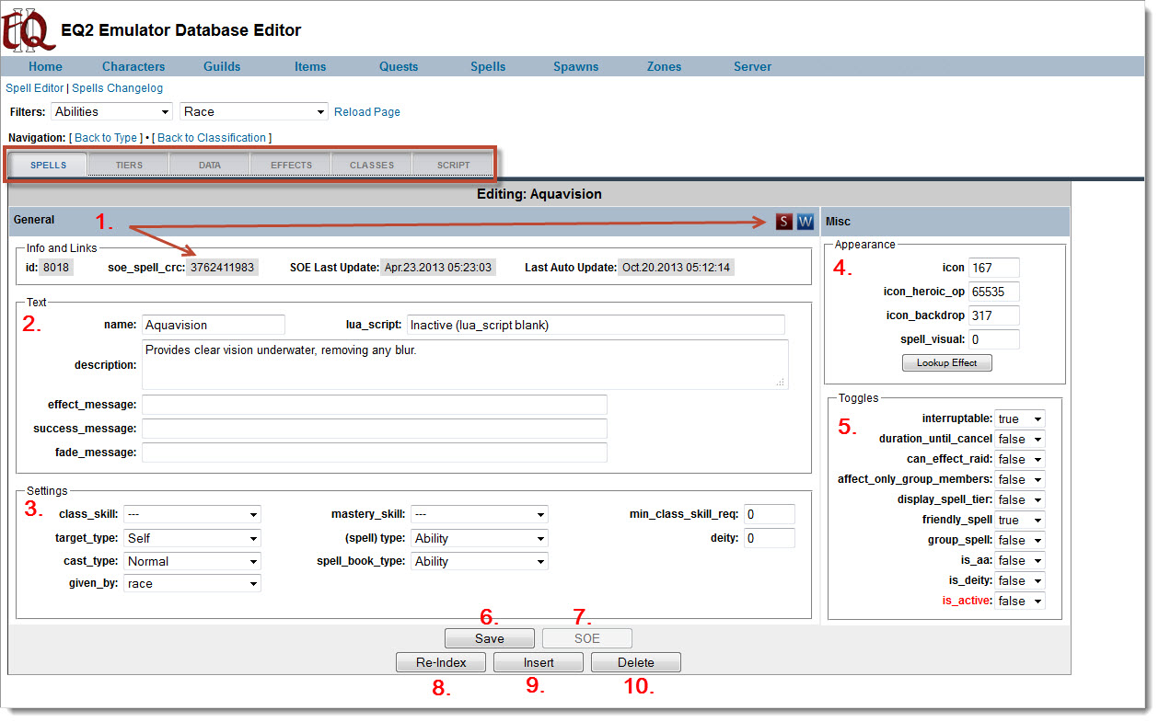Open the Spawns menu
The image size is (1159, 722).
point(575,66)
